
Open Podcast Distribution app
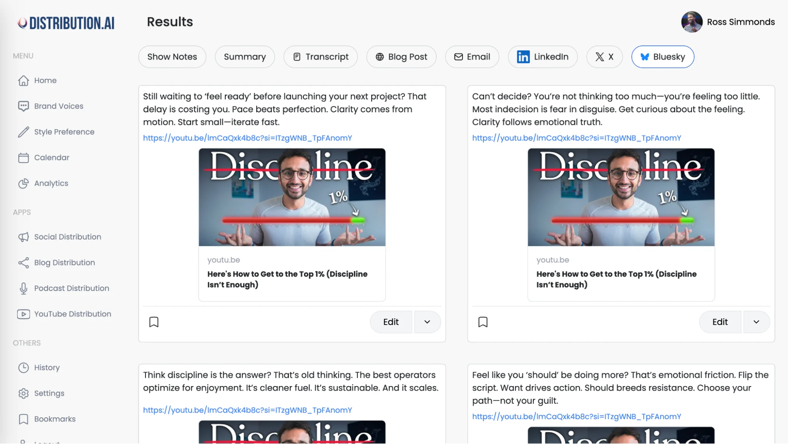[72, 288]
